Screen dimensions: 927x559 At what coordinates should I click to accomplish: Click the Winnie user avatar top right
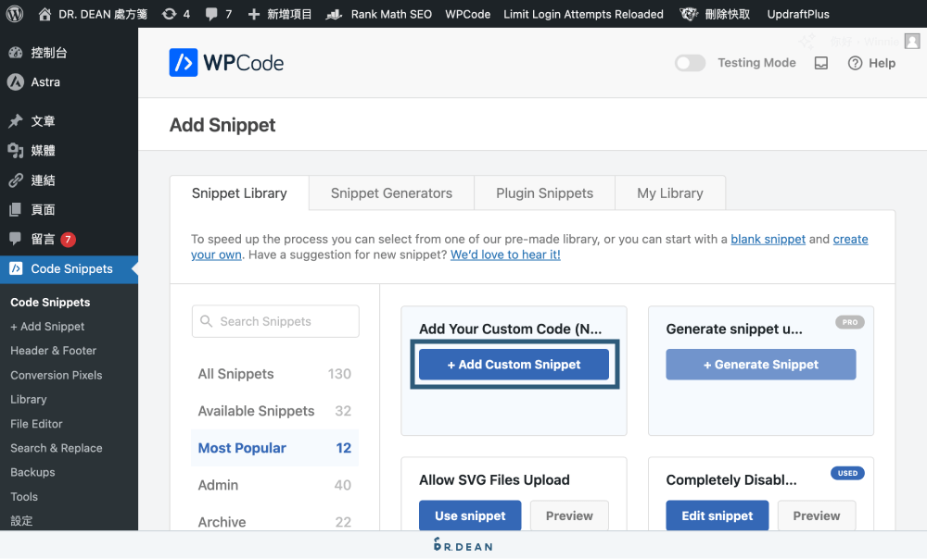tap(911, 41)
